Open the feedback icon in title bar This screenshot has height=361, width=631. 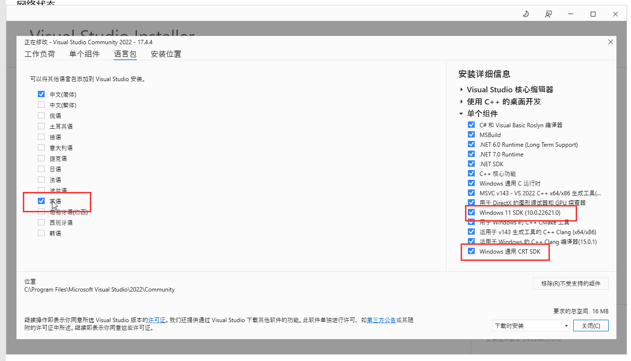click(548, 14)
